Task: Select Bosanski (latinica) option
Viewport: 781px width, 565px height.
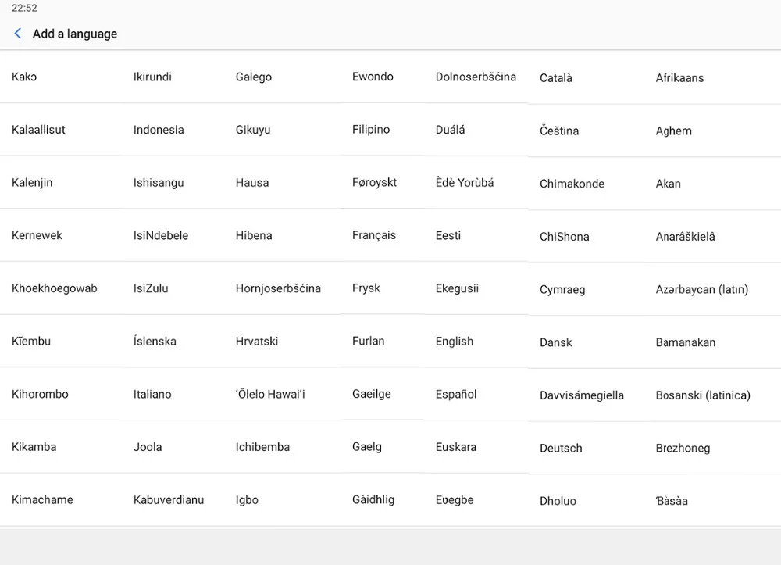Action: [703, 395]
